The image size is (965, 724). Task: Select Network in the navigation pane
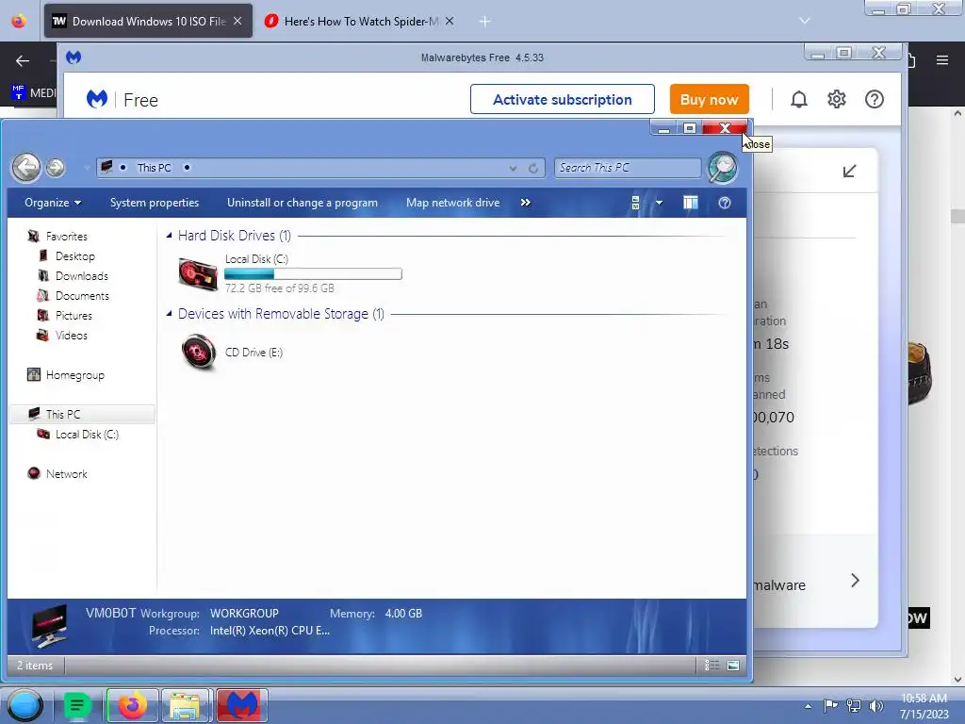67,473
